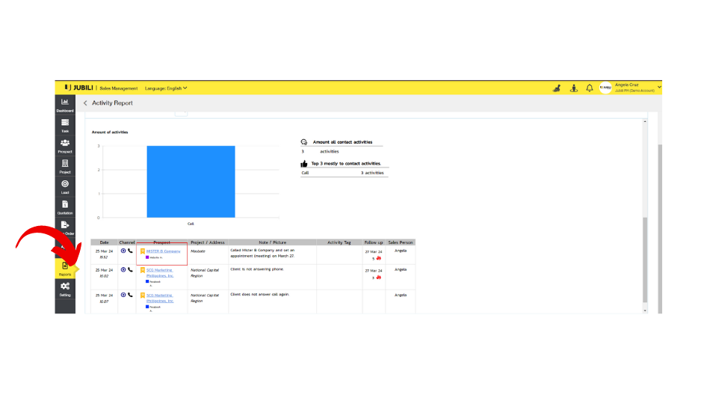
Task: Click the Reports sidebar item
Action: click(x=65, y=269)
